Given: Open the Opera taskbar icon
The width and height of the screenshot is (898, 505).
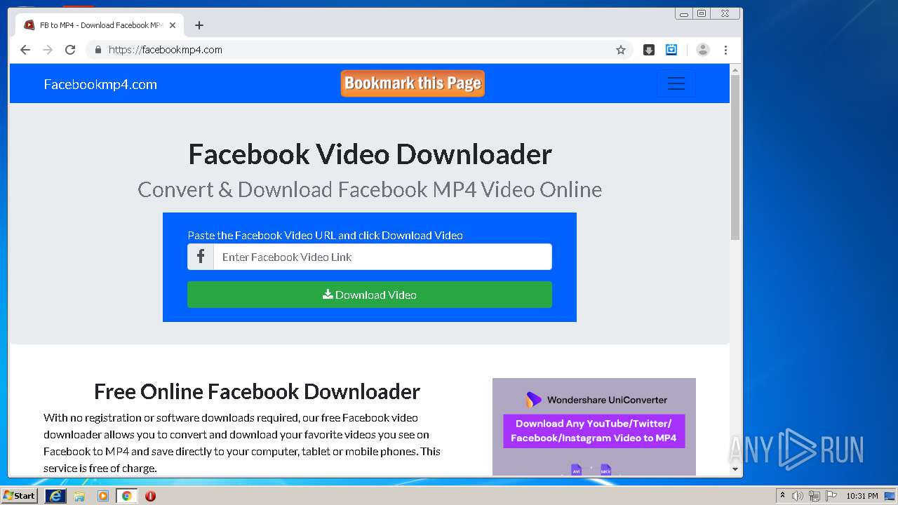Looking at the screenshot, I should tap(150, 496).
